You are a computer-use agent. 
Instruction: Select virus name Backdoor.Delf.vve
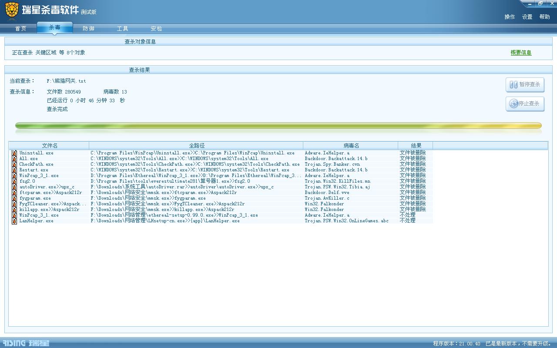click(x=327, y=193)
